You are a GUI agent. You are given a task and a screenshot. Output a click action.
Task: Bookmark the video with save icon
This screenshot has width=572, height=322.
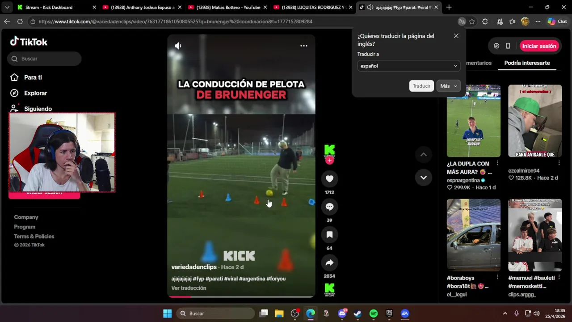(329, 234)
